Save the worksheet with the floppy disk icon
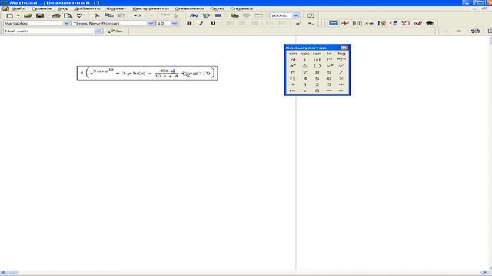 40,15
